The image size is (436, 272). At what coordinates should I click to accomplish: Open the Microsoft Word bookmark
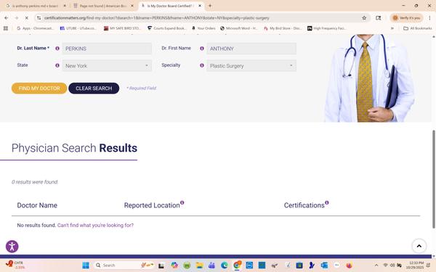pos(238,28)
